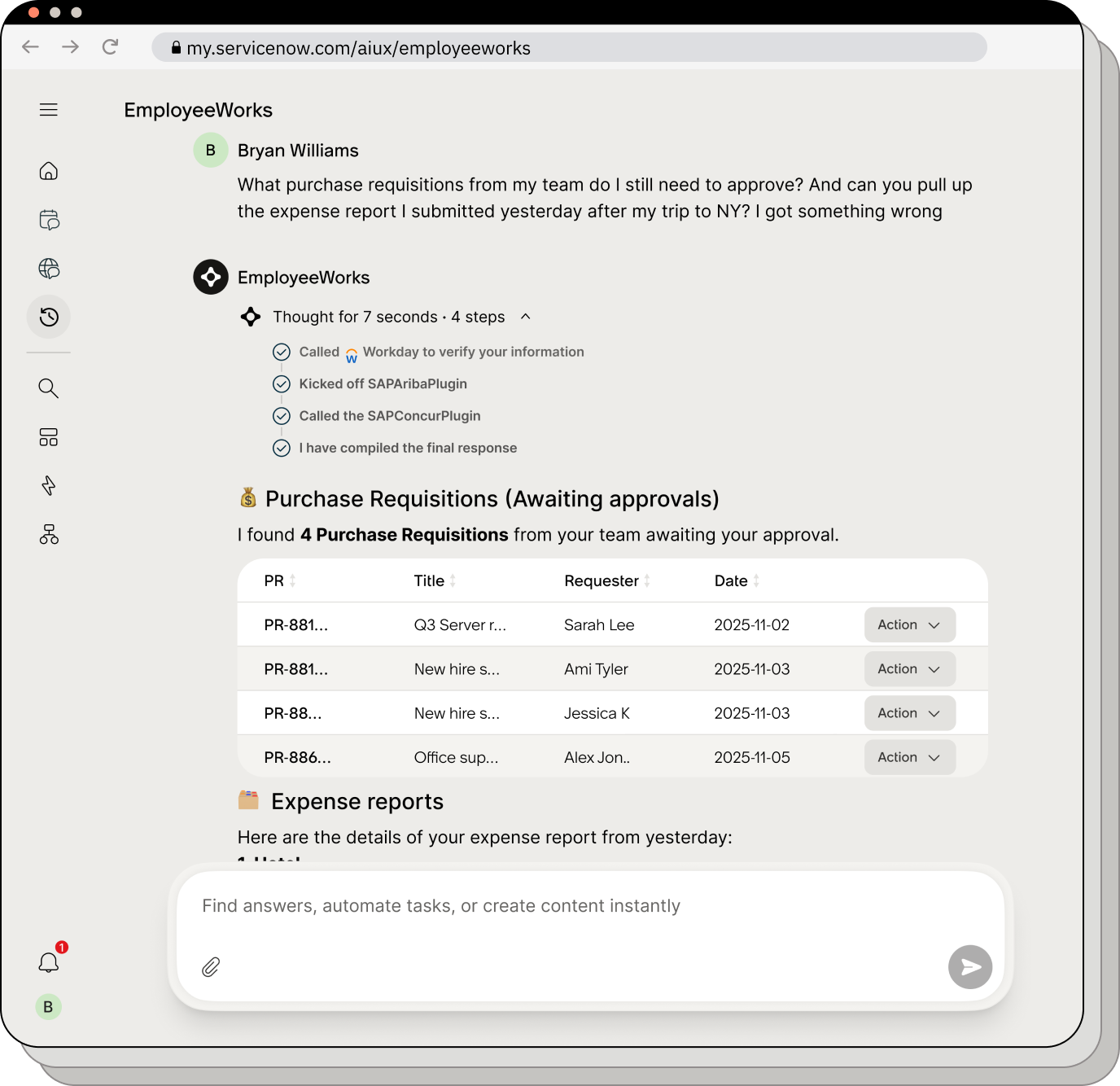
Task: Open the calendar chat icon in sidebar
Action: click(49, 220)
